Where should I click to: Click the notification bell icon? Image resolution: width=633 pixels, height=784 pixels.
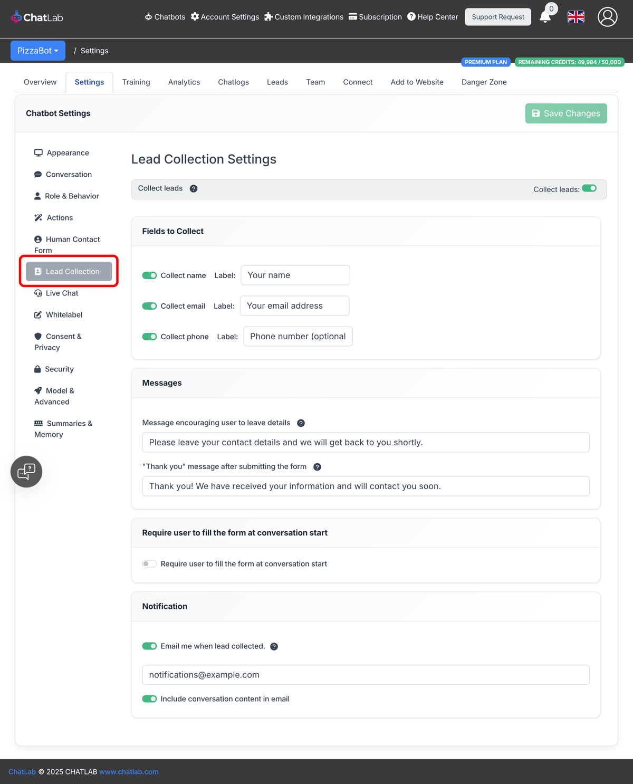coord(545,17)
